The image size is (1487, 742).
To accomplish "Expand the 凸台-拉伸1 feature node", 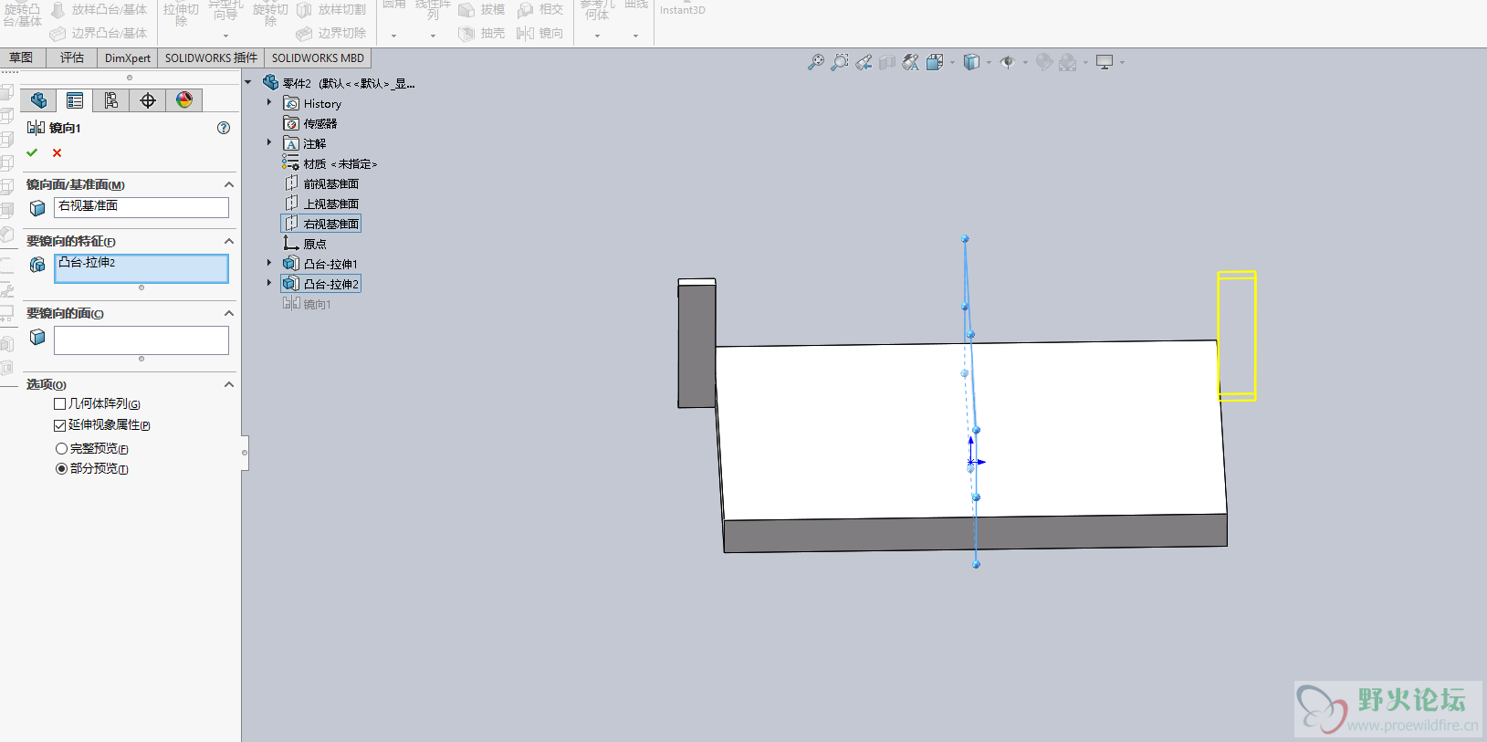I will 269,264.
